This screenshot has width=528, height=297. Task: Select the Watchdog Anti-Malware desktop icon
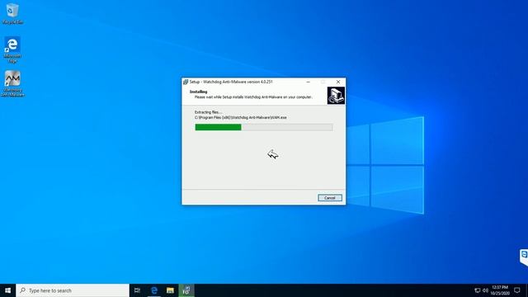tap(12, 83)
